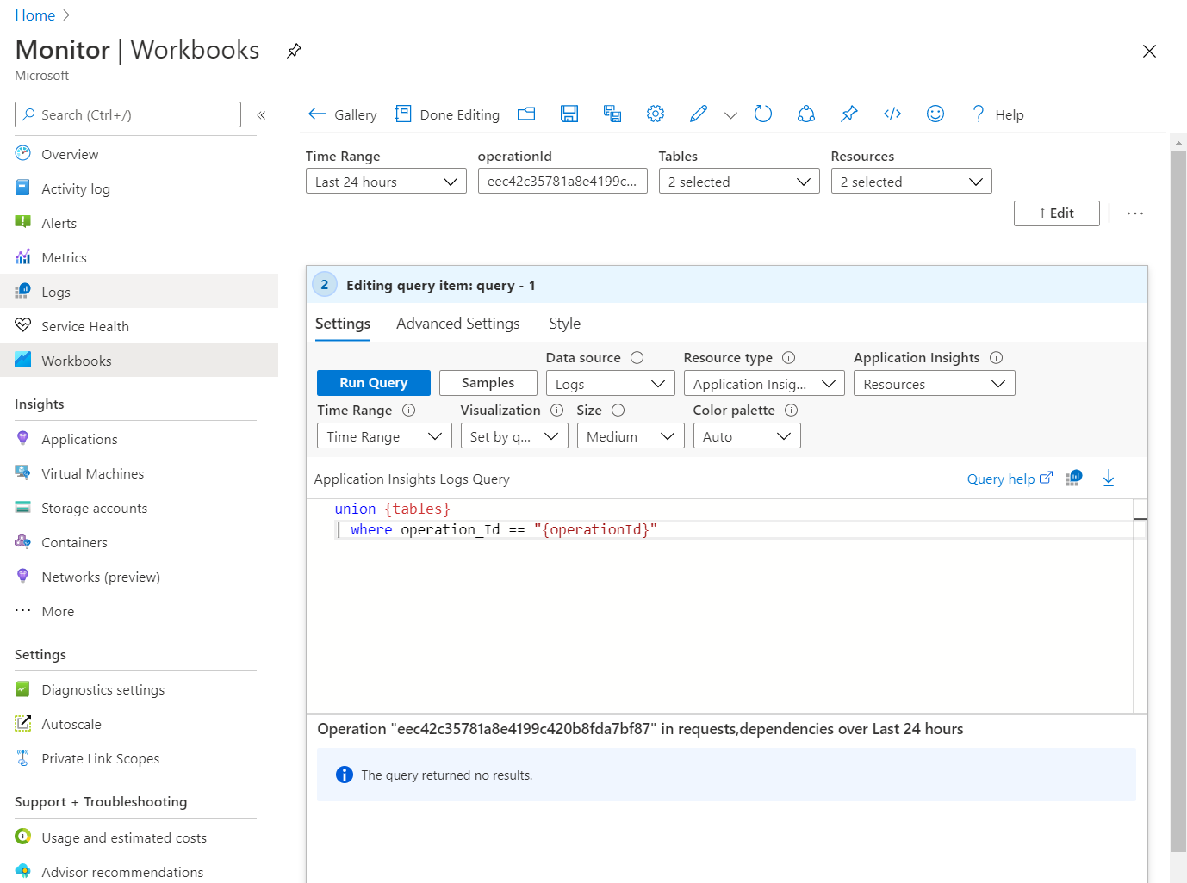Click the operationId input field
1187x883 pixels.
click(x=562, y=181)
